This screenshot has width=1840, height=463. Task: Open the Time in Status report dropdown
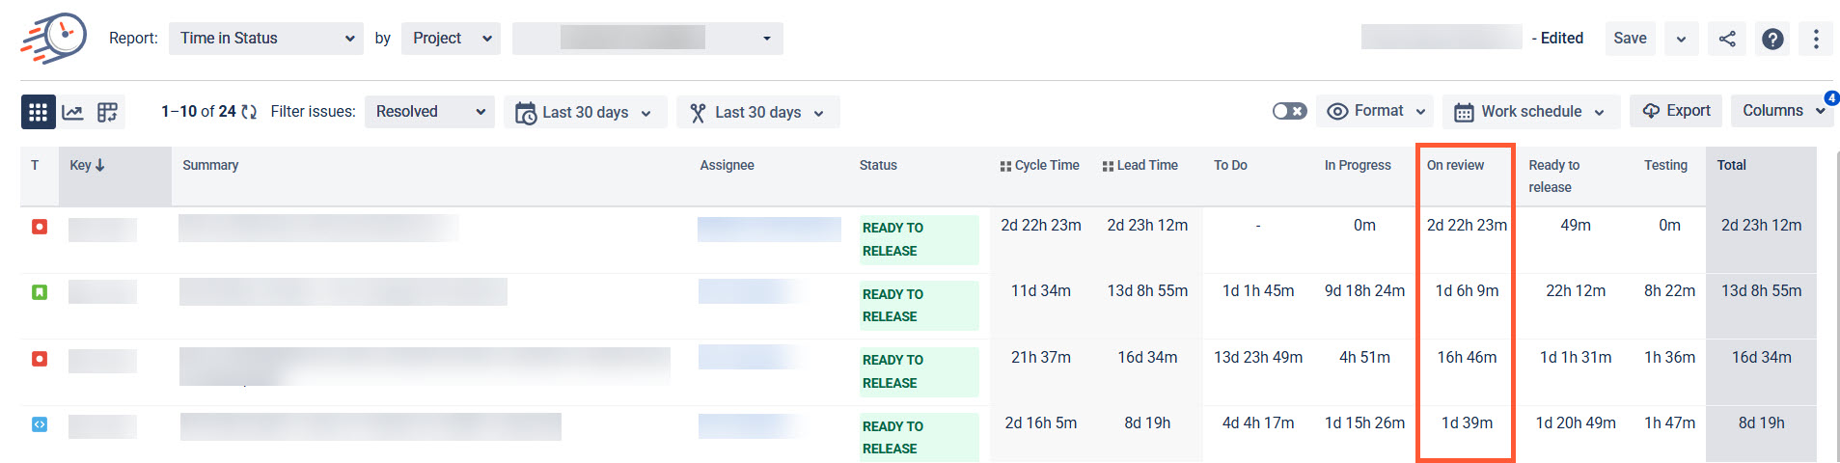click(266, 39)
